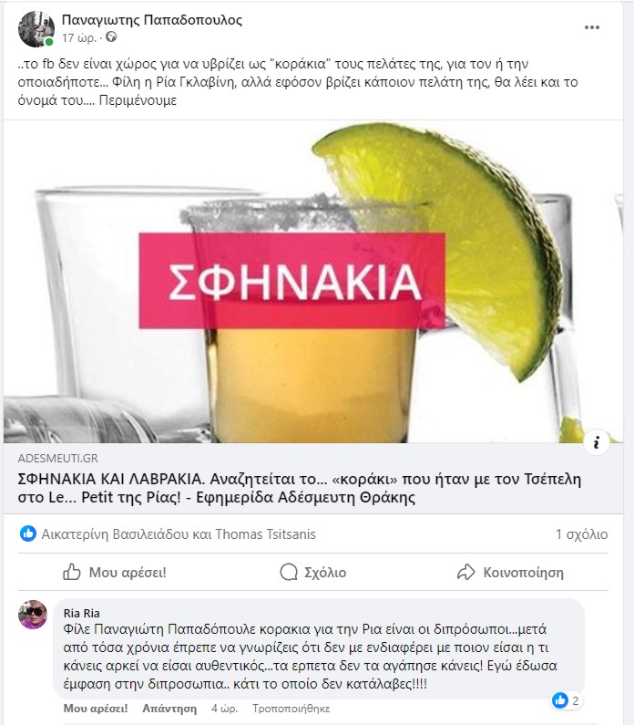Open Παναγιωτης Παπαδοπουλος profile picture

tap(36, 29)
